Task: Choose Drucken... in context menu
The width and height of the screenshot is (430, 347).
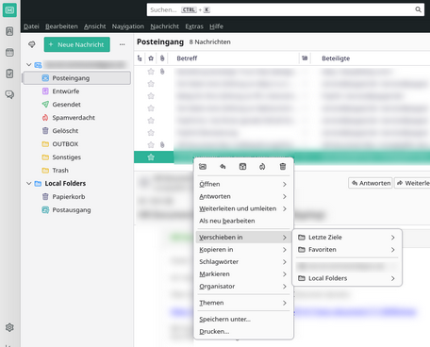Action: point(243,332)
